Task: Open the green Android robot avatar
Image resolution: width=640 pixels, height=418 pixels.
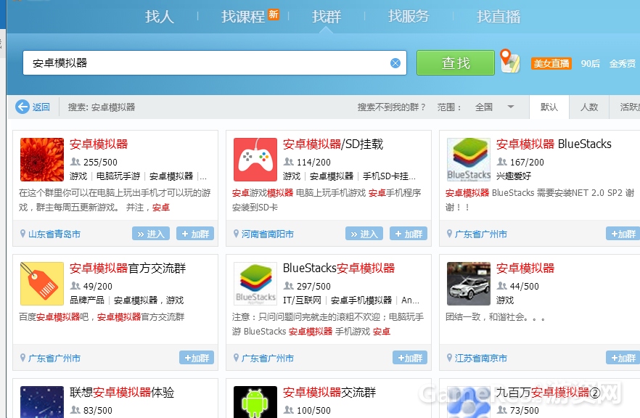Action: point(255,402)
